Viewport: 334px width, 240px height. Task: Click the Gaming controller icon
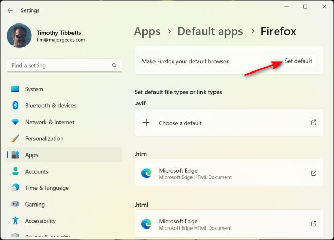tap(15, 204)
